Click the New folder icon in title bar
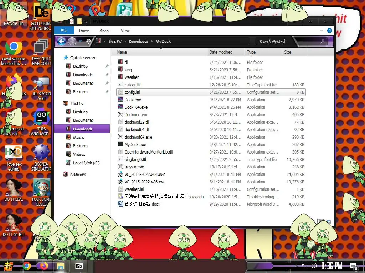 (x=79, y=22)
